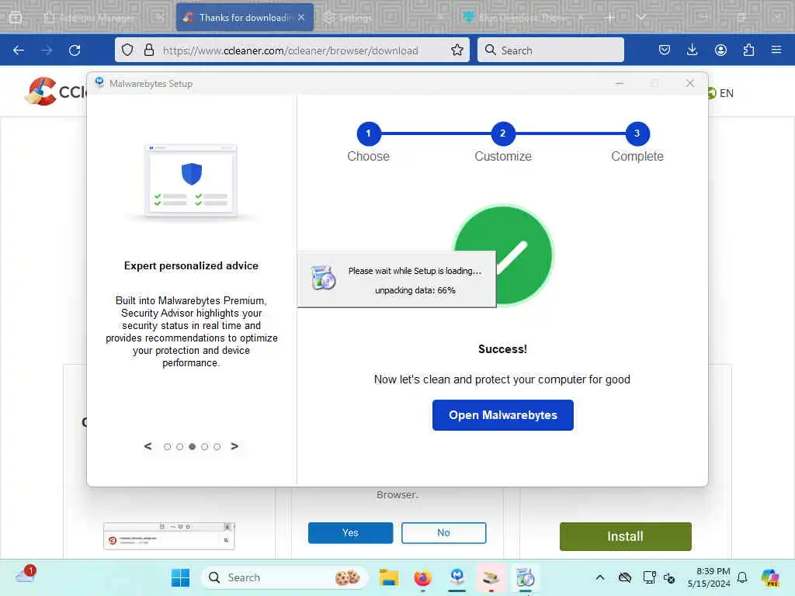Open tracking protection shield in address bar
This screenshot has width=795, height=596.
pos(127,50)
